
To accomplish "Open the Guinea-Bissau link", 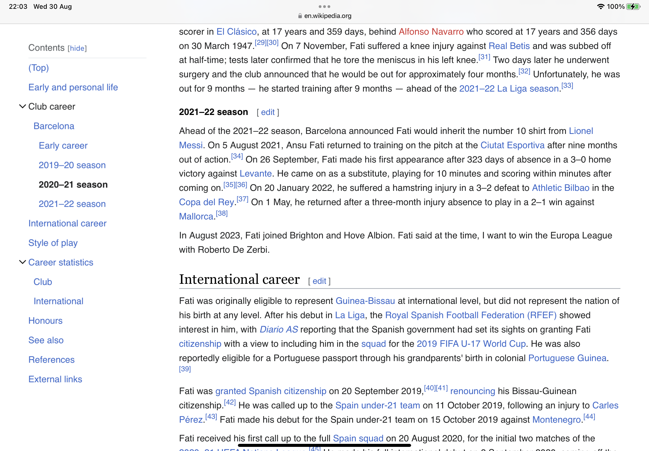I will pos(365,301).
